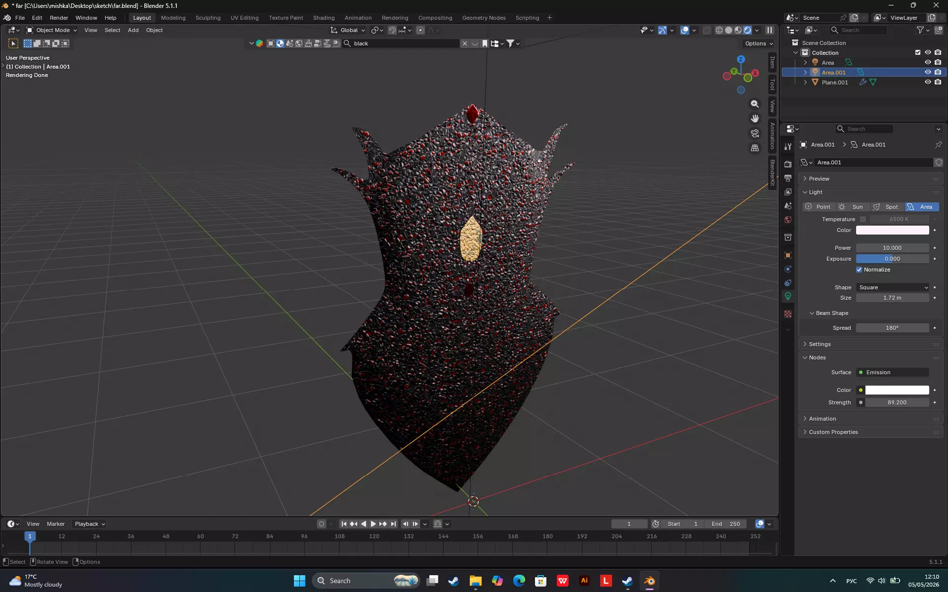This screenshot has width=948, height=592.
Task: Click the viewport pan hand icon
Action: point(755,118)
